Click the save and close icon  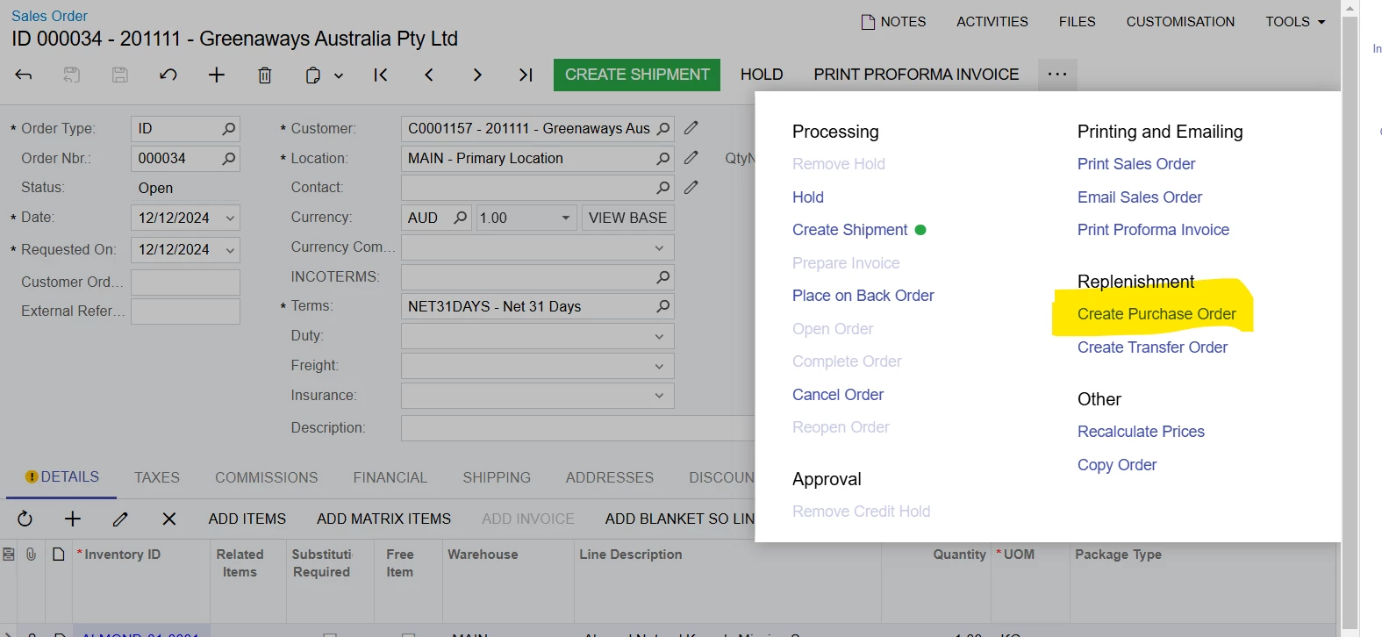click(72, 75)
